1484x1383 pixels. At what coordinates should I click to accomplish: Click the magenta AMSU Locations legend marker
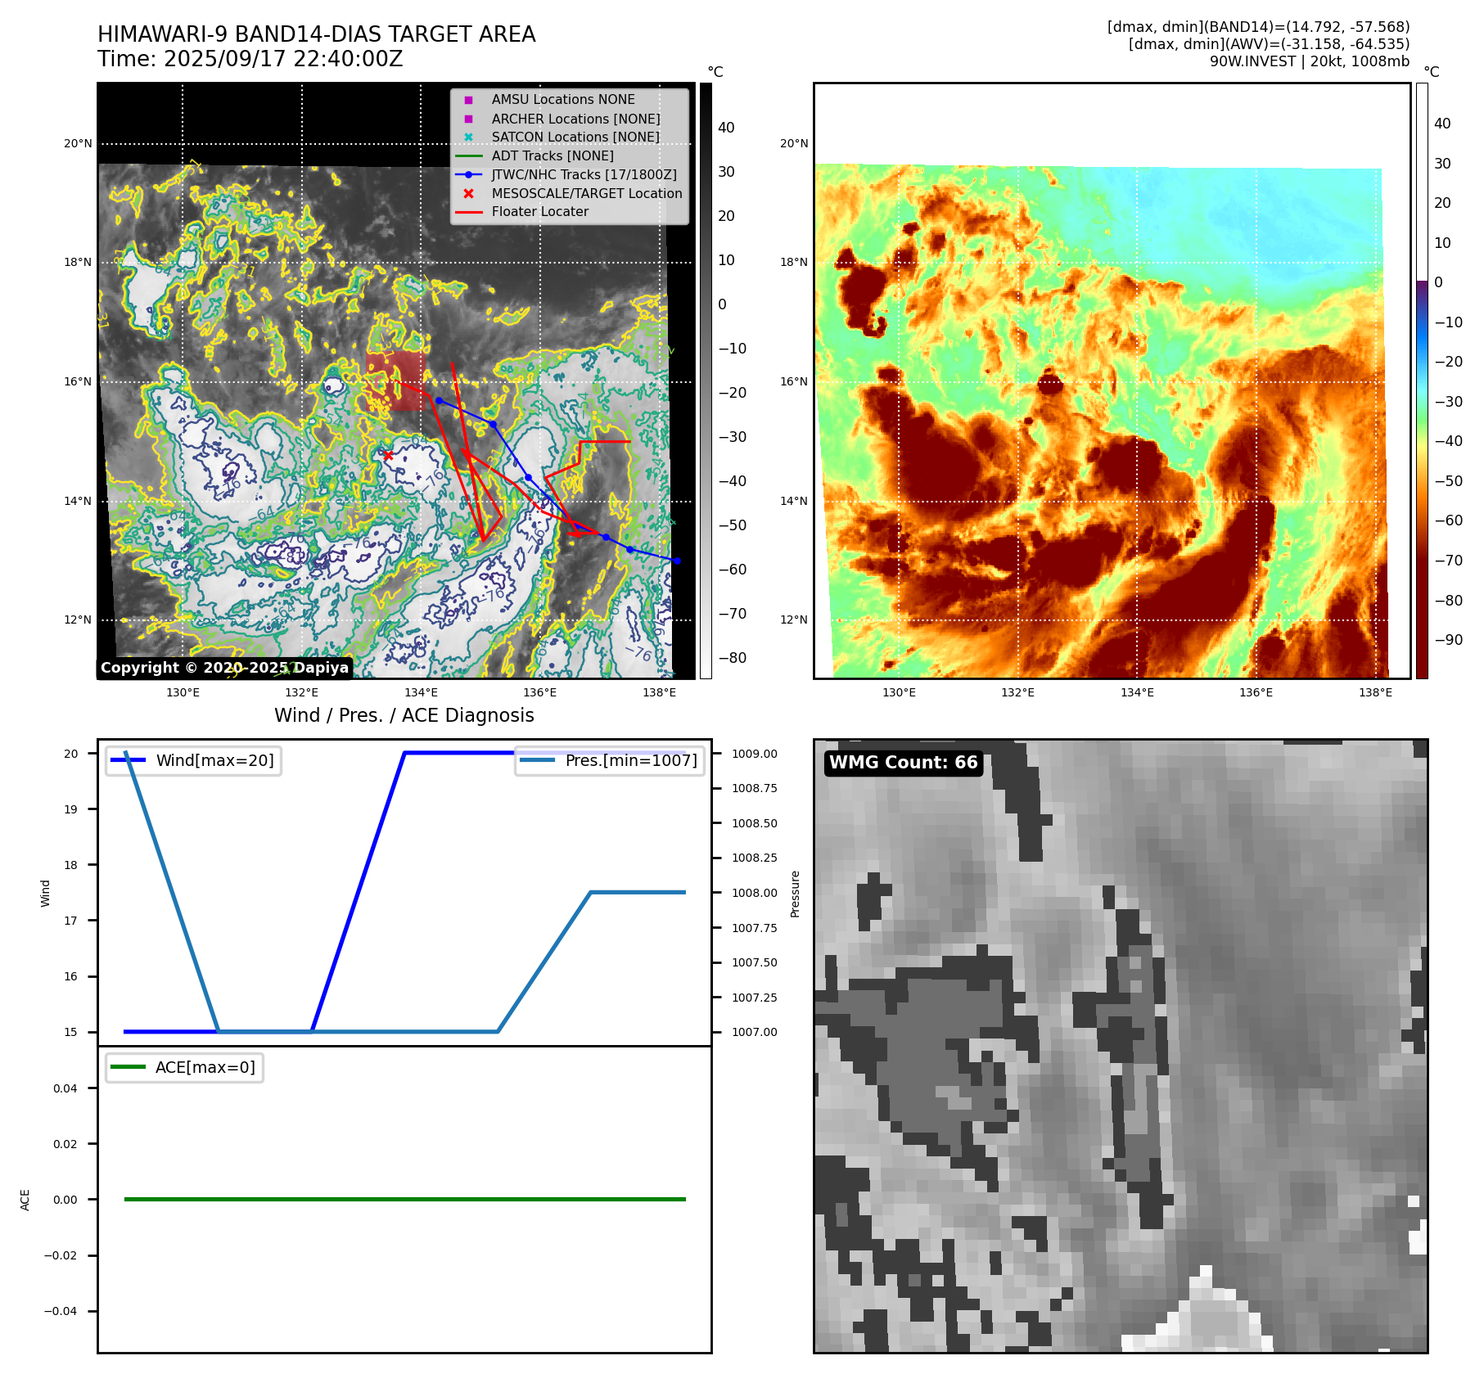[x=468, y=100]
